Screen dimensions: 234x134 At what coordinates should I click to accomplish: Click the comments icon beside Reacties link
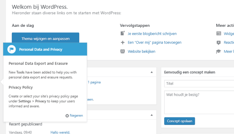(x=219, y=43)
